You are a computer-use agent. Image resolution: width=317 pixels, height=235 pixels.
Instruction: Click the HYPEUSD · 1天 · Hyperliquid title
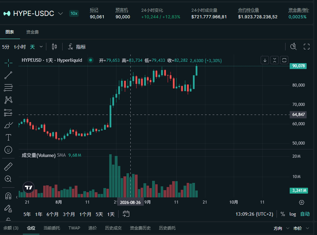pos(52,60)
